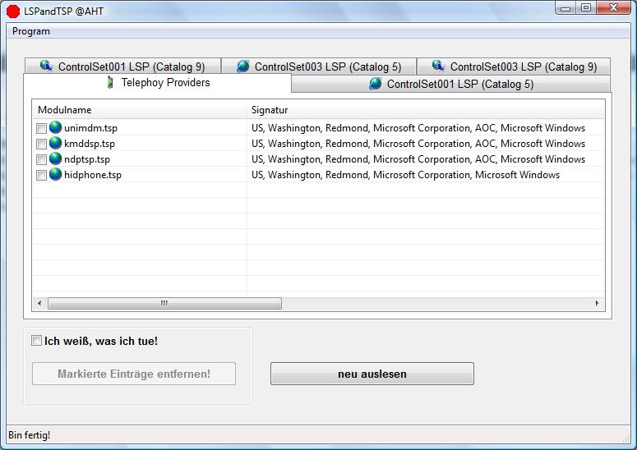Click the network icon on the ControlSet003 LSP (Catalog 9) tab
This screenshot has height=450, width=637.
click(x=438, y=66)
